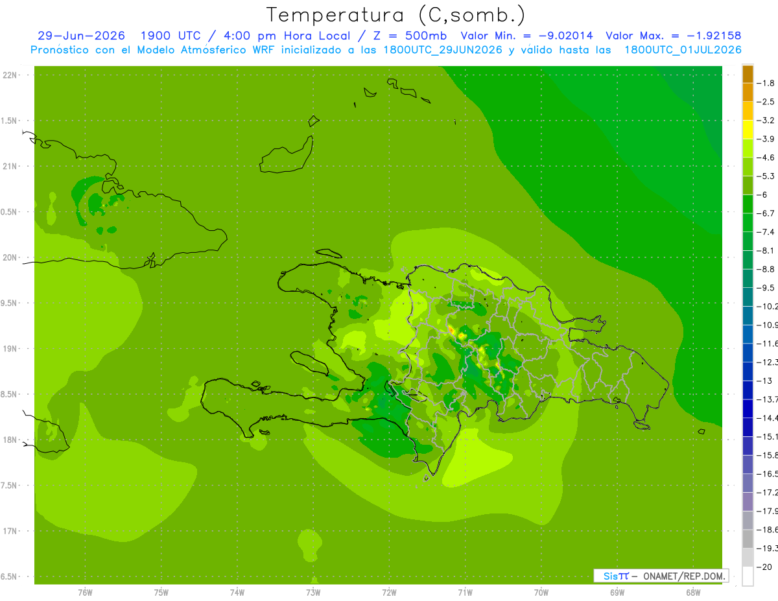Click the "-14.4" color scale value
Viewport: 778px width, 601px height.
tap(768, 418)
